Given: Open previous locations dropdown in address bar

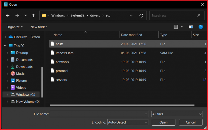Looking at the screenshot, I should point(131,16).
